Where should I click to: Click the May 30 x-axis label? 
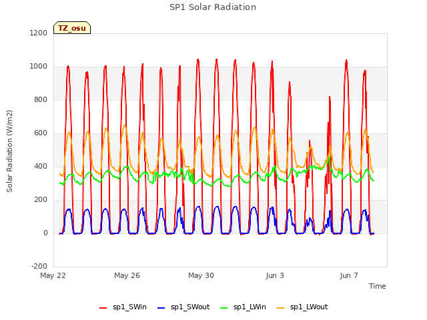(201, 275)
